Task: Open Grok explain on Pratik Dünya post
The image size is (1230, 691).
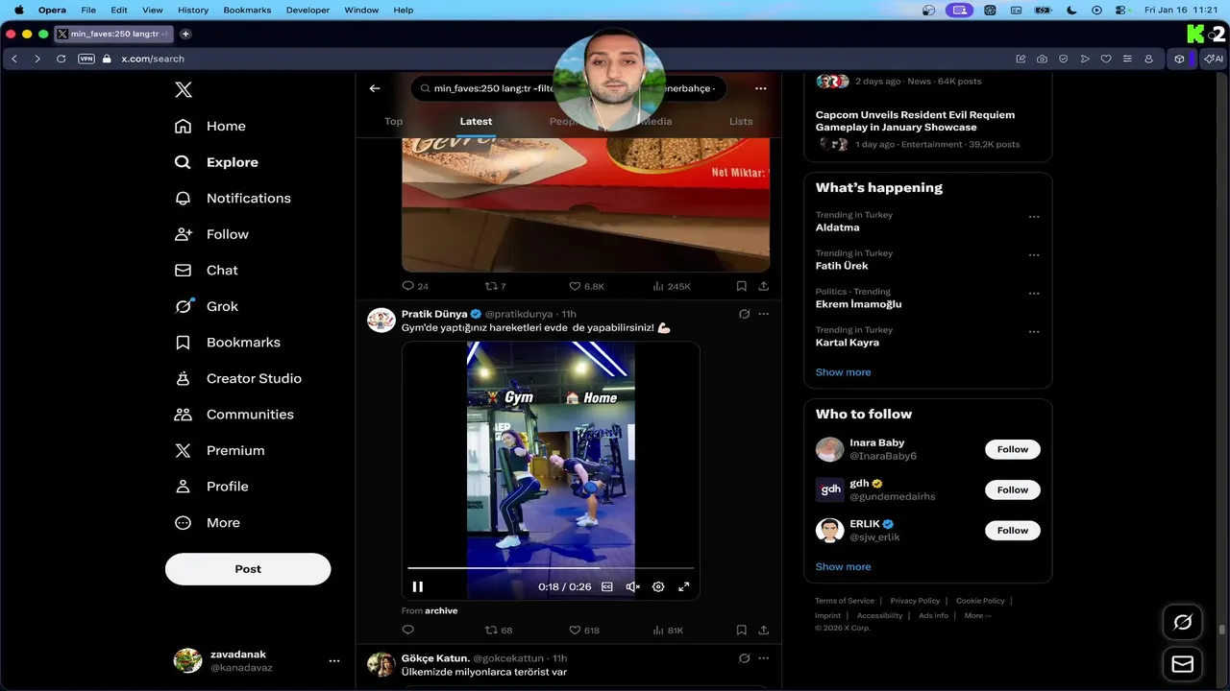Action: [744, 314]
